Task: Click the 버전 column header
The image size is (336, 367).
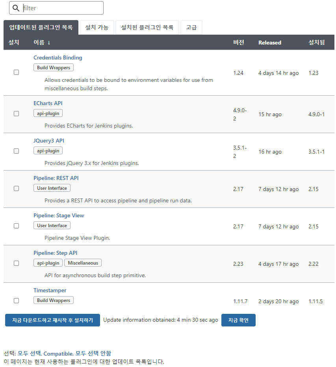Action: 239,43
